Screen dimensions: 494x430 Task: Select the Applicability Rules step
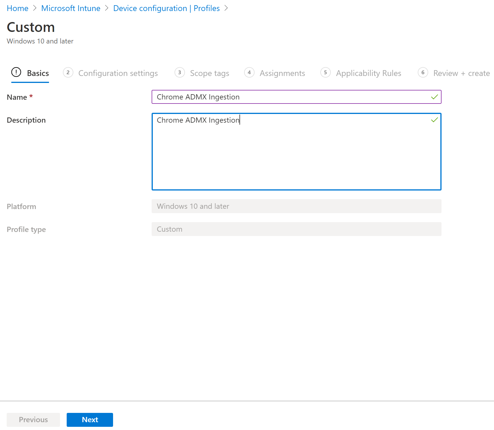point(368,73)
